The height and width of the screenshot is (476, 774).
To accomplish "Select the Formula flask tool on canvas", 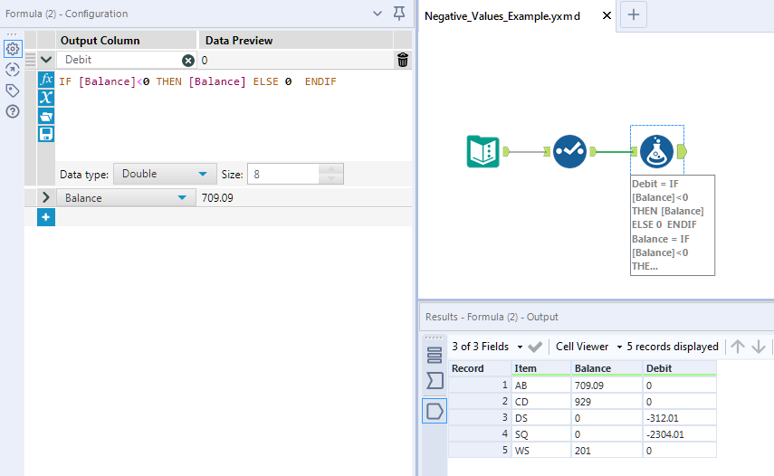I will 656,151.
